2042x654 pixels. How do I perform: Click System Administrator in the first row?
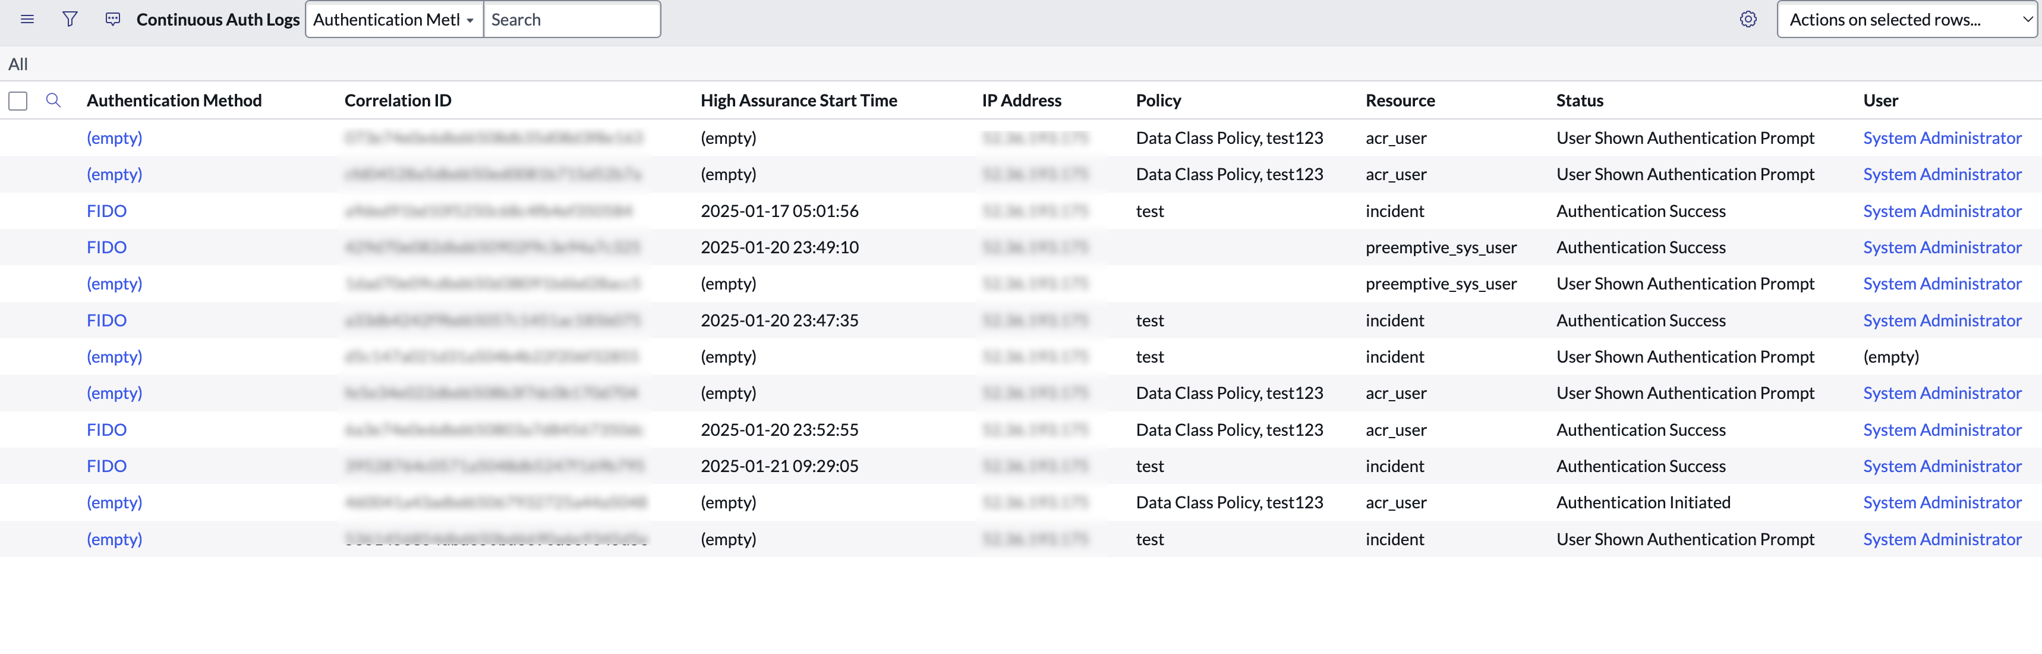[1942, 138]
